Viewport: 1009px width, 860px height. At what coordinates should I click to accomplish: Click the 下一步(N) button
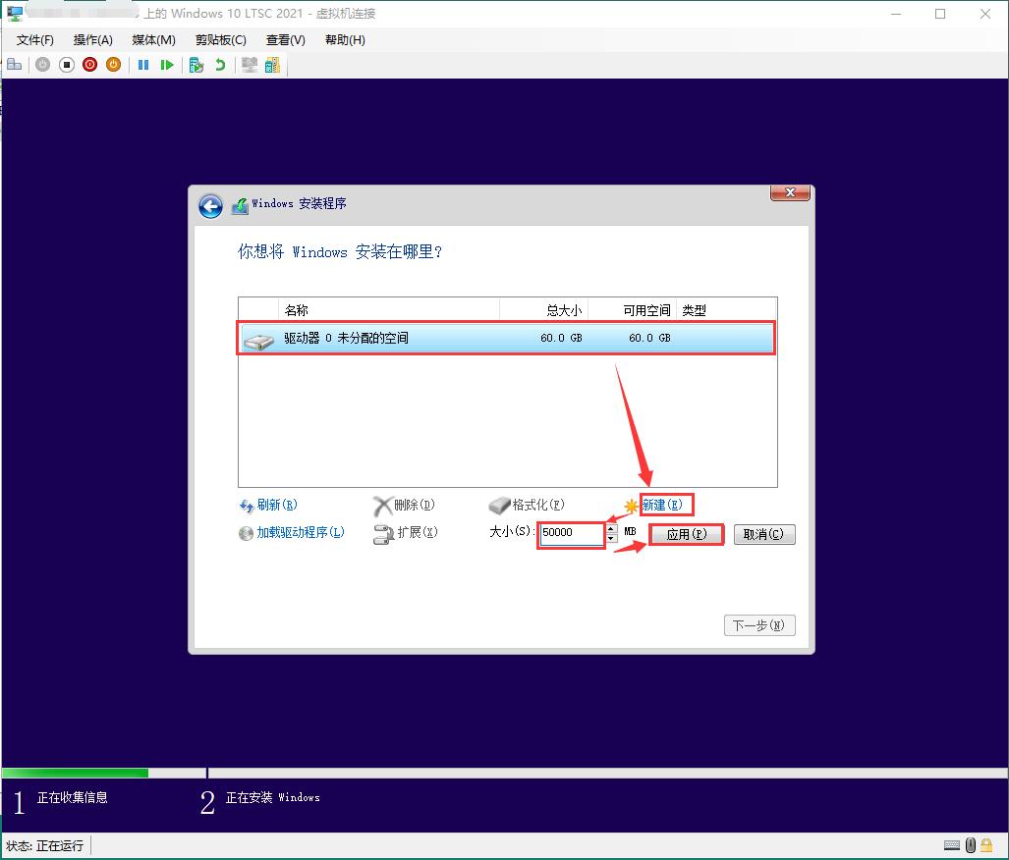(x=759, y=625)
